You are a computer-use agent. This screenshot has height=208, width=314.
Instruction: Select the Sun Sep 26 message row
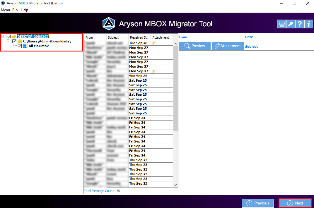129,76
